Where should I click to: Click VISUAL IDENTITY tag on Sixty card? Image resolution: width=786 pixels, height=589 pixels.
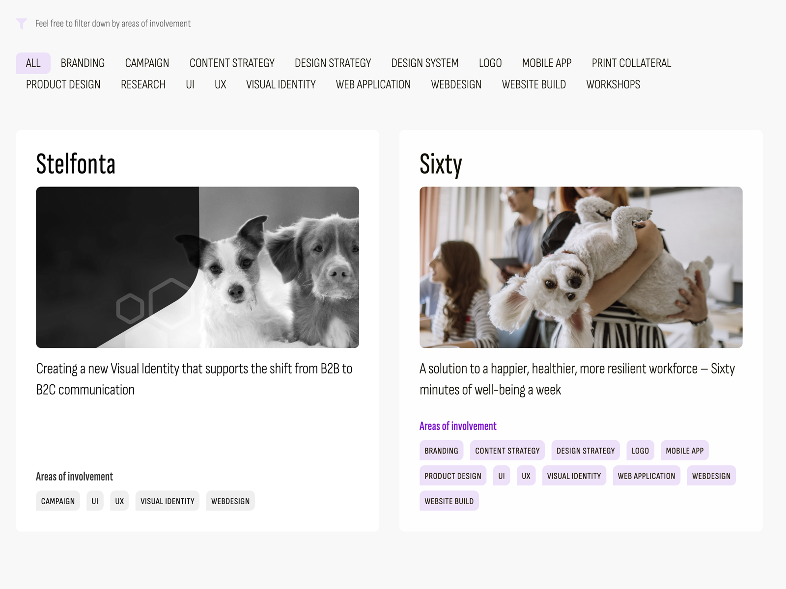click(574, 476)
